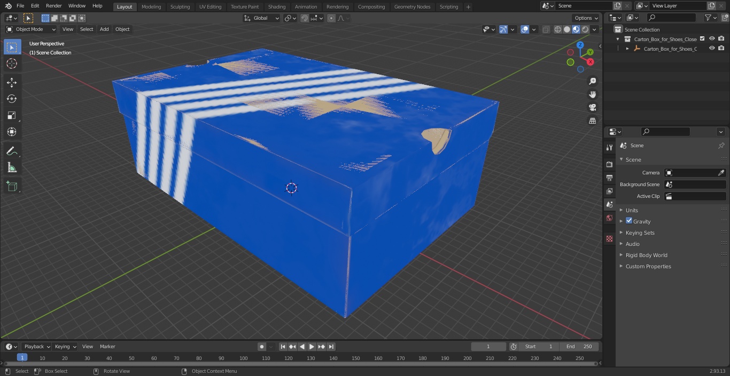Toggle the auto keying record button
The image size is (730, 376).
tap(262, 347)
